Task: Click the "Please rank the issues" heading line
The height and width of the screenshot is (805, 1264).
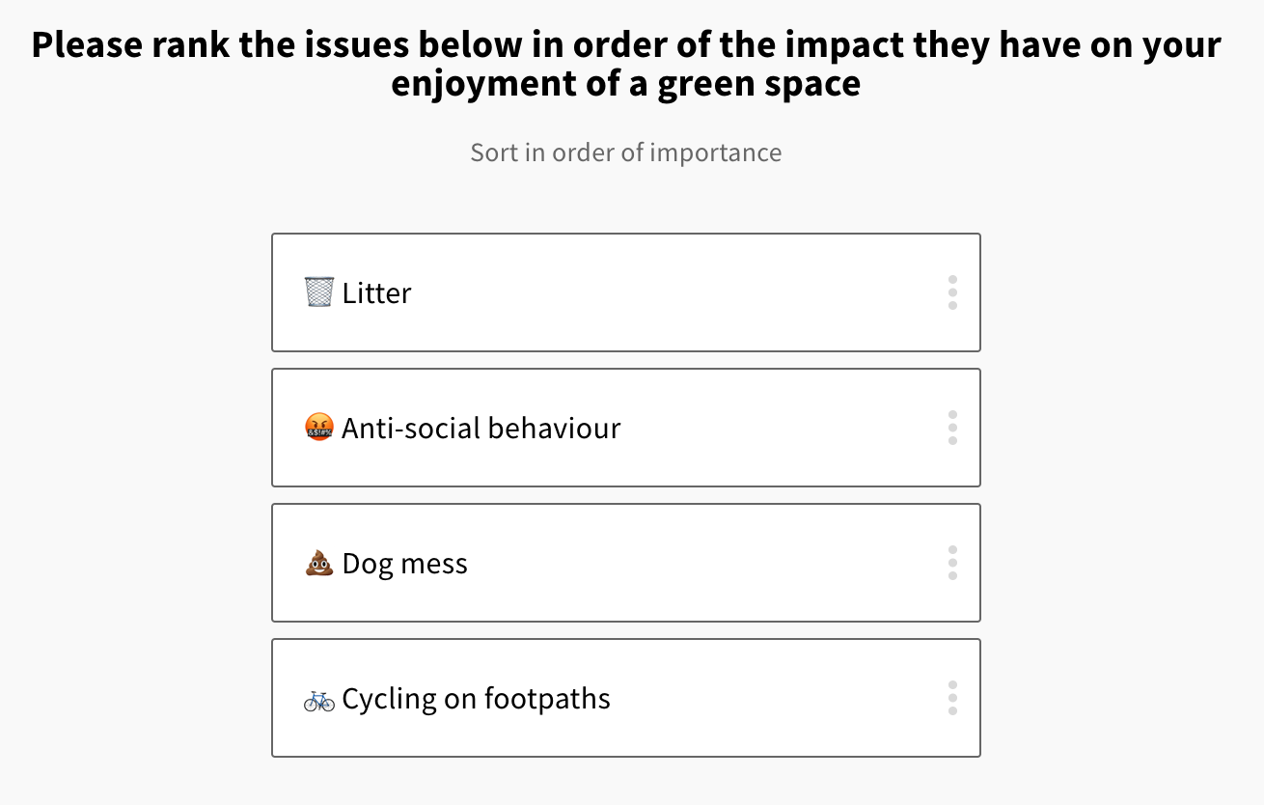Action: (625, 44)
